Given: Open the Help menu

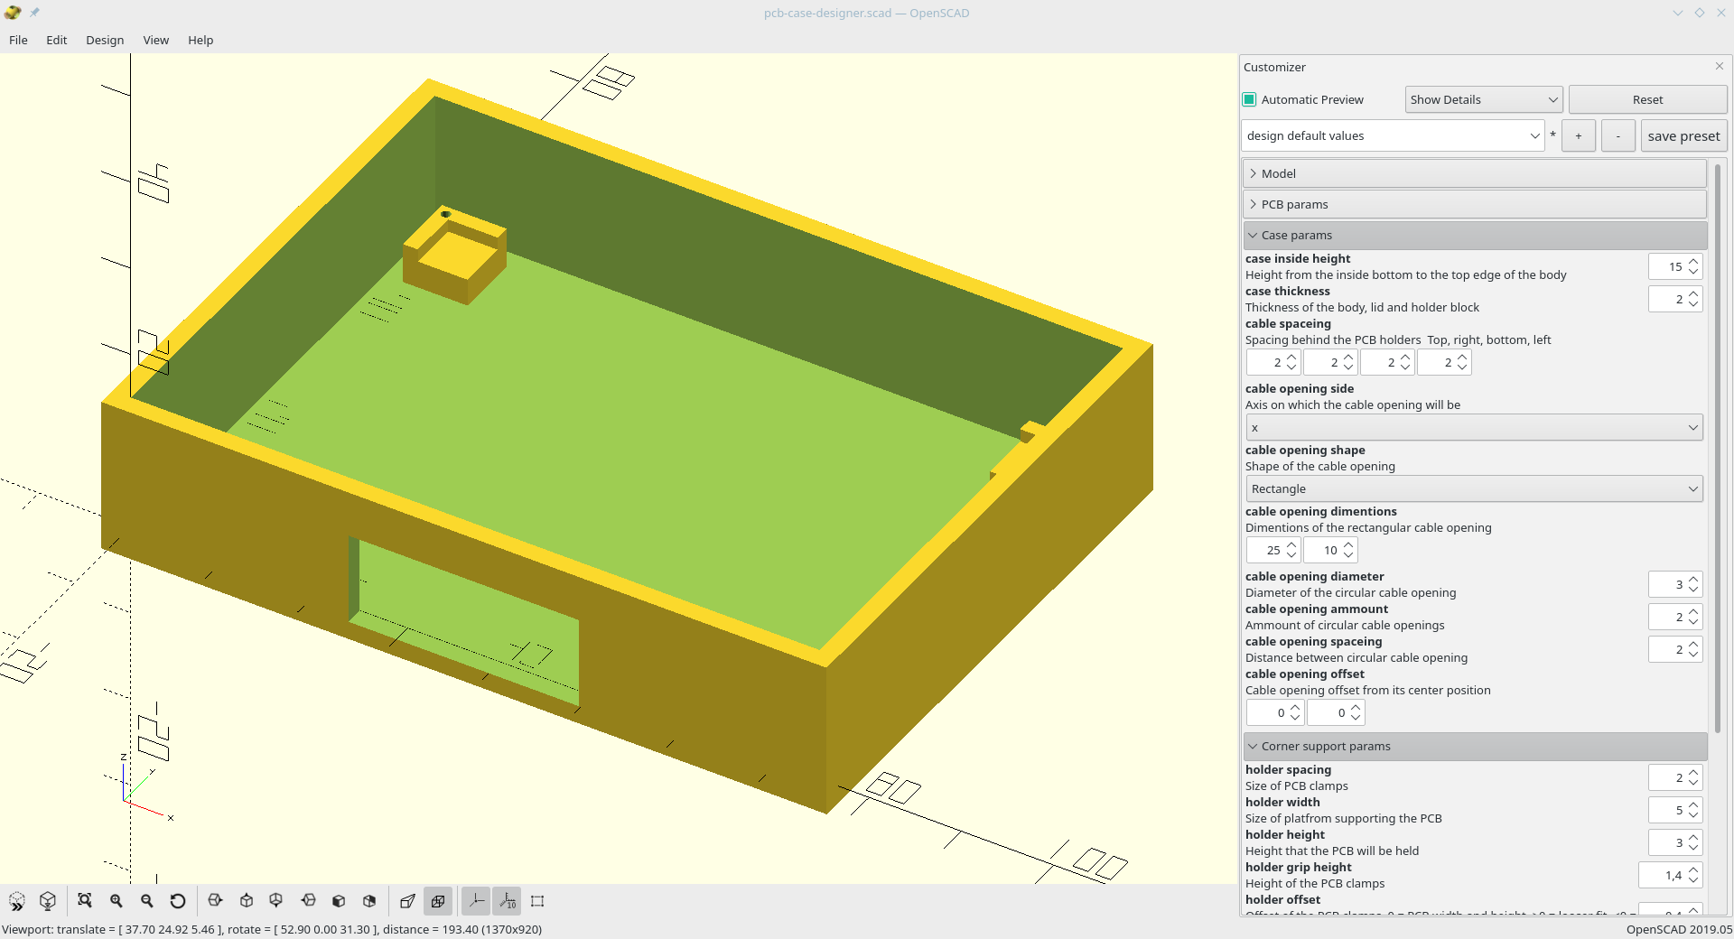Looking at the screenshot, I should [200, 40].
